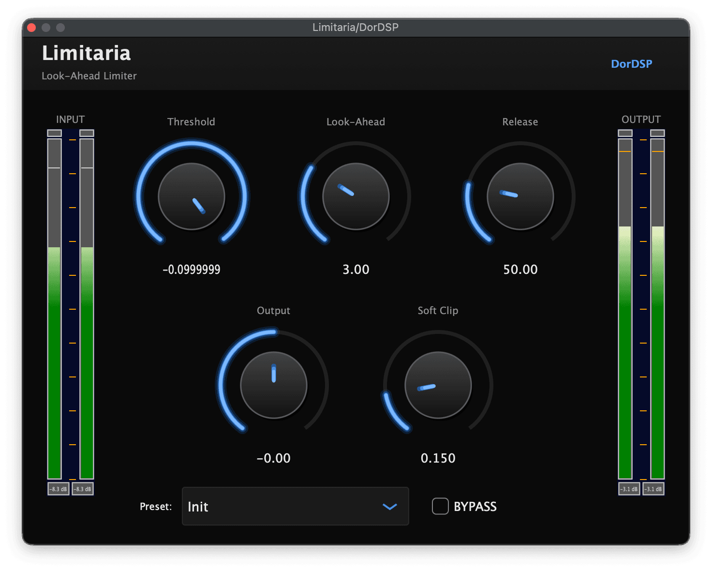Turn the Look-Ahead knob

(x=356, y=196)
